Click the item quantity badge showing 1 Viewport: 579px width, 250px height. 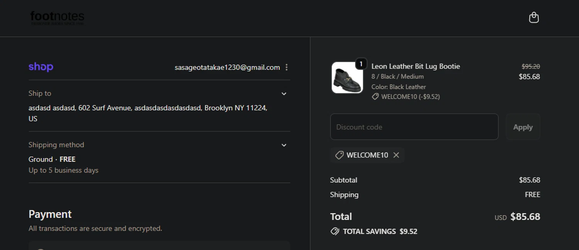point(361,64)
